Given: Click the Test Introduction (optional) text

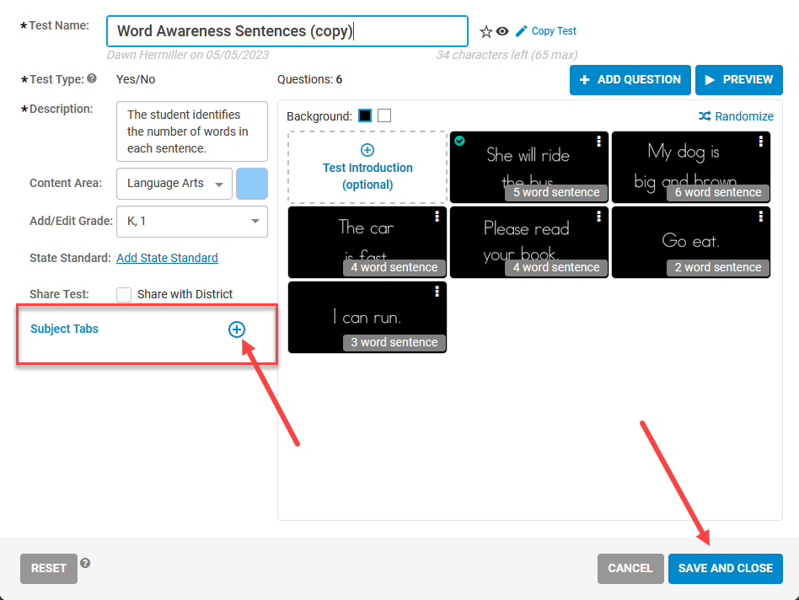Looking at the screenshot, I should tap(367, 176).
